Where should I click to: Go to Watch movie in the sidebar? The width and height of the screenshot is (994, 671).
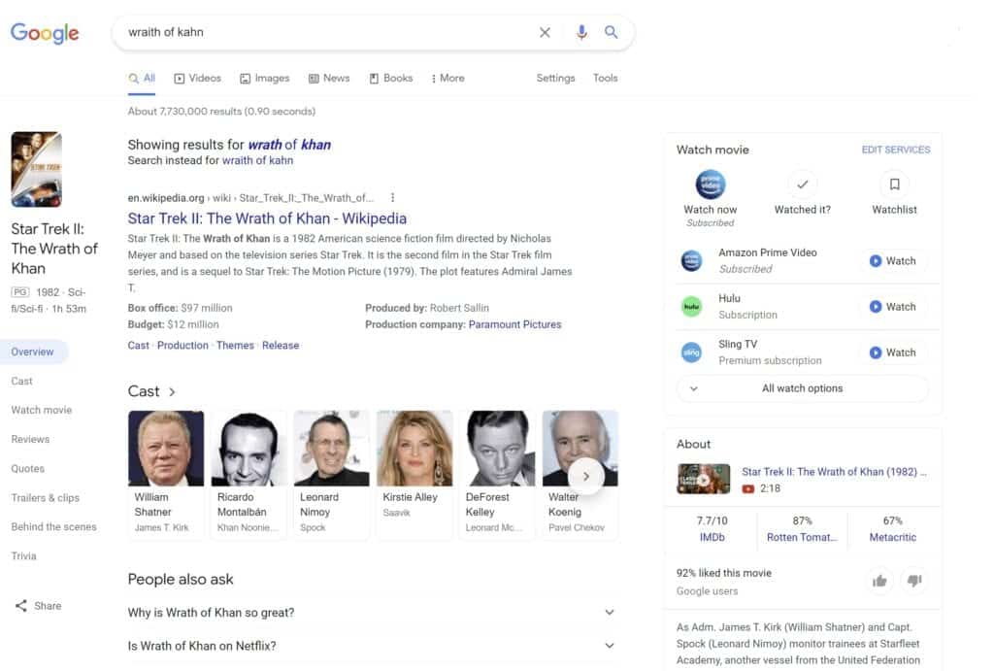41,411
